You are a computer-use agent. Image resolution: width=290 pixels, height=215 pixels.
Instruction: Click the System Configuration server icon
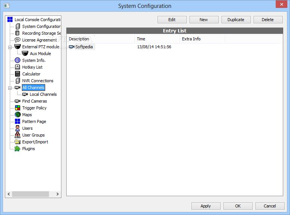click(18, 26)
